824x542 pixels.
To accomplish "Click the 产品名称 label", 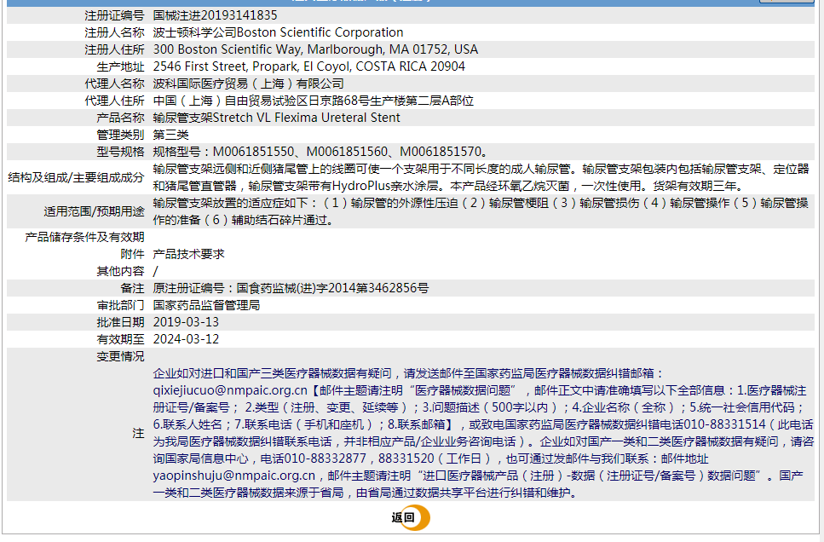I will point(120,118).
